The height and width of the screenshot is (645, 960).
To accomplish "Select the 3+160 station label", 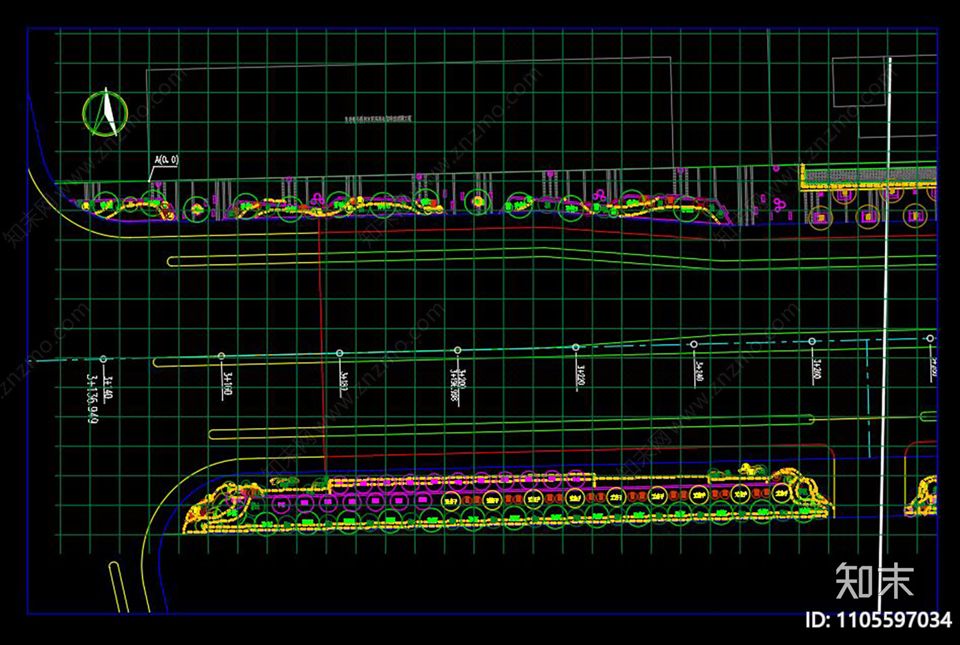I will pyautogui.click(x=227, y=383).
